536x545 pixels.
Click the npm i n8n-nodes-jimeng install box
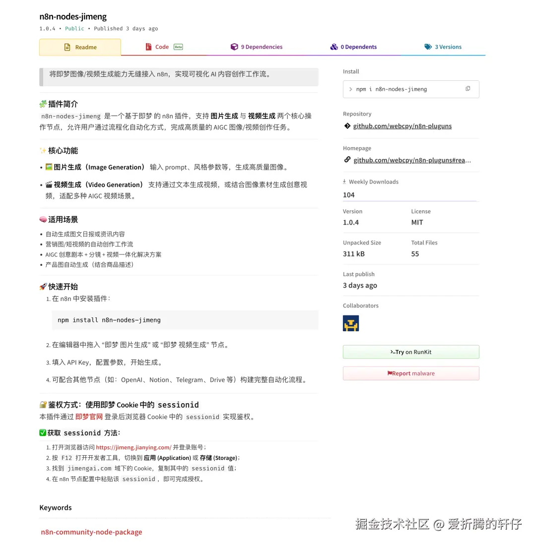(411, 89)
